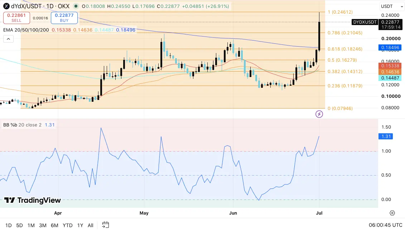Click the EMA value 0.18496 in legend
Screen dimensions: 405x230
pyautogui.click(x=126, y=30)
